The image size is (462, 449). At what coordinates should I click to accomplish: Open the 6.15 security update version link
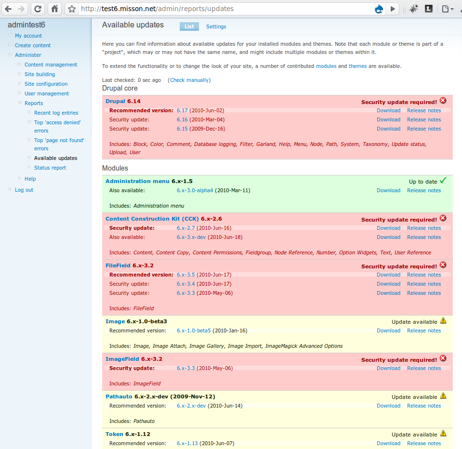coord(182,129)
